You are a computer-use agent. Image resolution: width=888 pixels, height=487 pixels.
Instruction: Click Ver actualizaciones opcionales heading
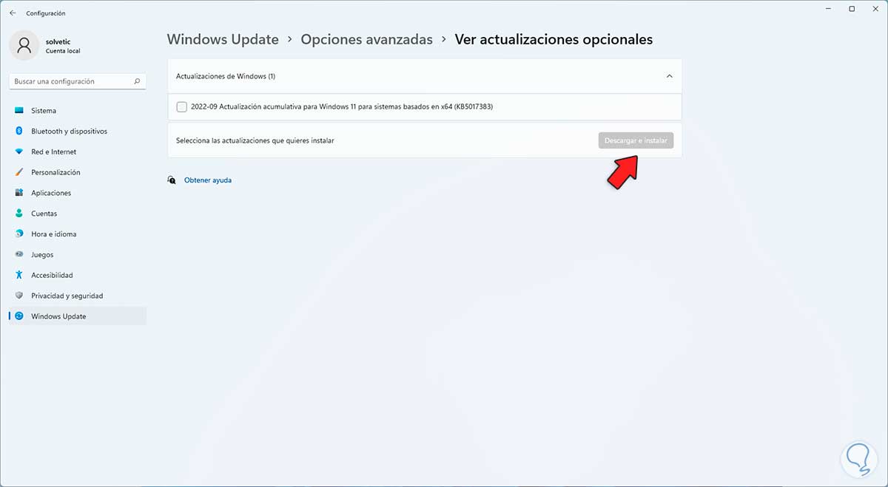coord(554,40)
